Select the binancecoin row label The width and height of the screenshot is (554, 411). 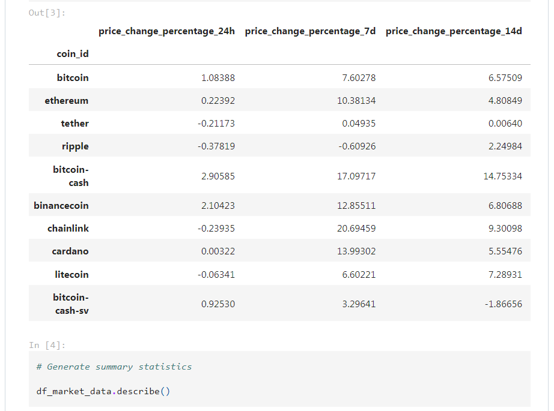click(61, 206)
